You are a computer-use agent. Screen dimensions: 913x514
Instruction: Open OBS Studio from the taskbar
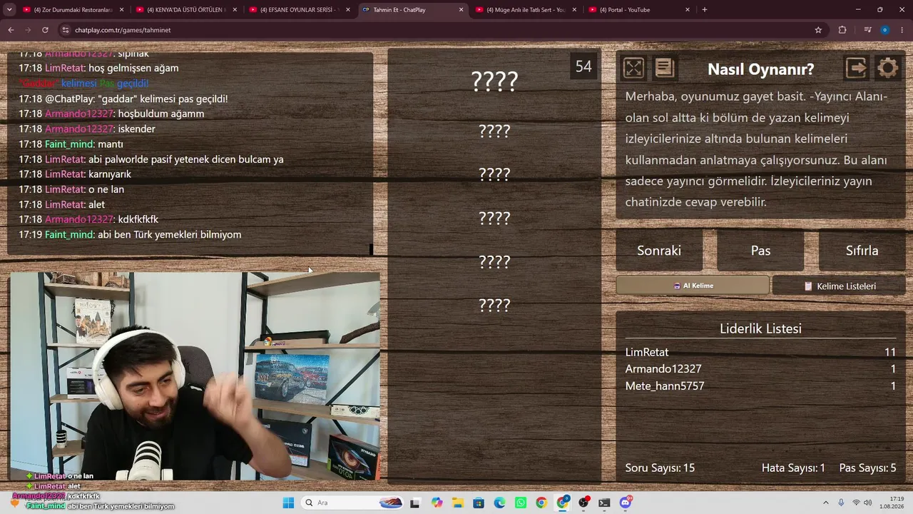[x=584, y=503]
